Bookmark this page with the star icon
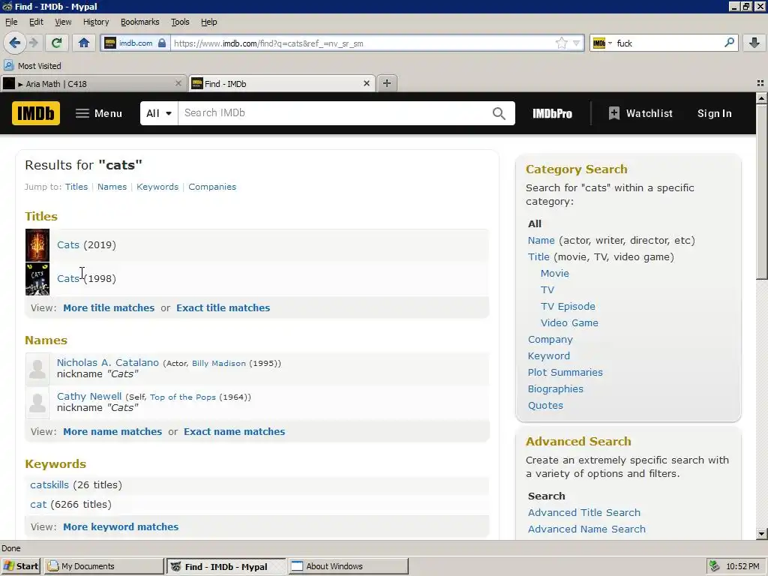This screenshot has width=768, height=576. (561, 43)
